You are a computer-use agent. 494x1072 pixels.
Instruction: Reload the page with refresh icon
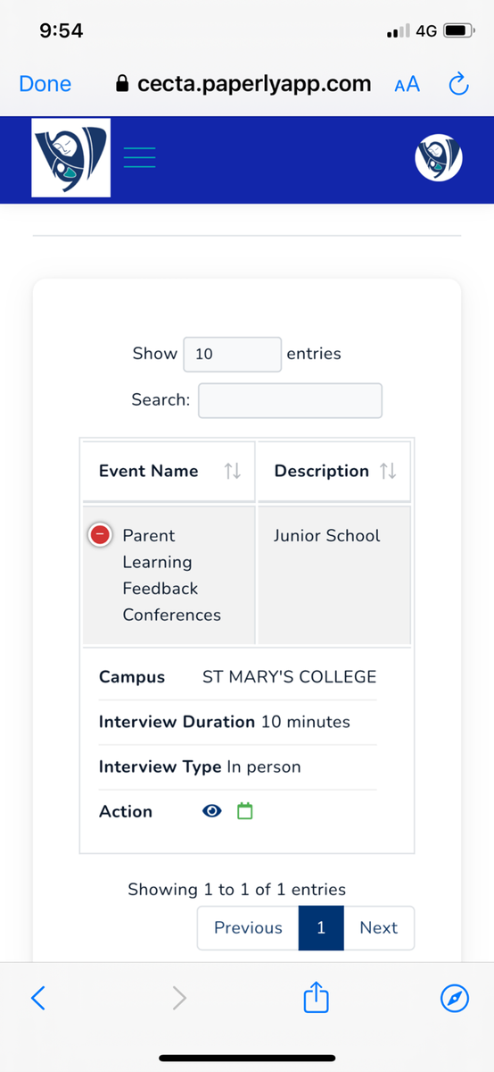click(x=458, y=85)
